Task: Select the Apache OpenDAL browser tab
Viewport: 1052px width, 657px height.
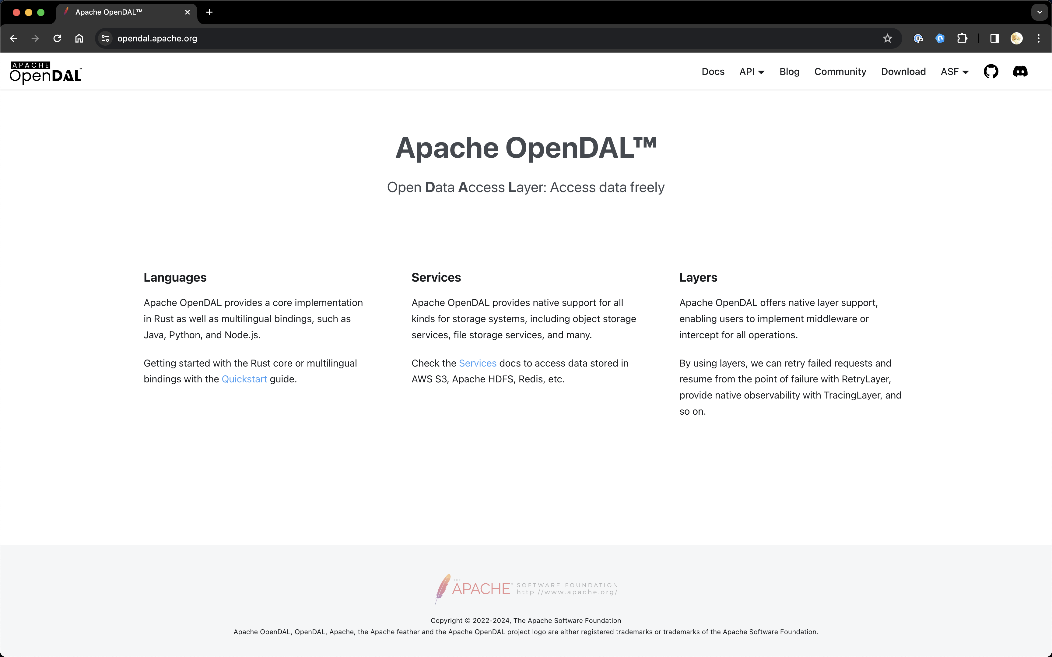Action: click(126, 12)
